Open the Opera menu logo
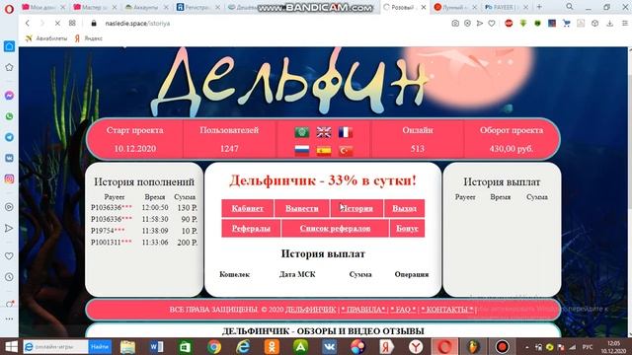The image size is (632, 355). (9, 9)
